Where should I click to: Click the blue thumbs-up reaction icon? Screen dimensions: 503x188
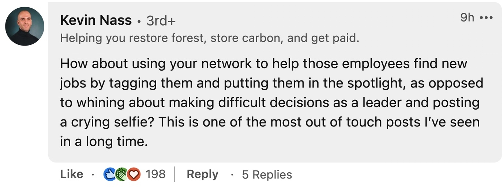click(110, 175)
